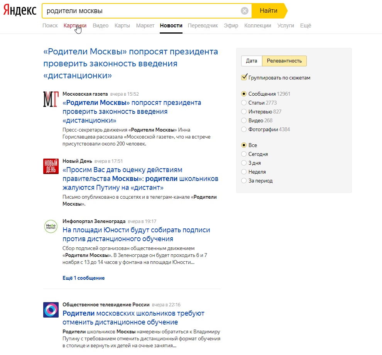Switch to the Поиск tab
Image resolution: width=382 pixels, height=355 pixels.
pos(50,25)
